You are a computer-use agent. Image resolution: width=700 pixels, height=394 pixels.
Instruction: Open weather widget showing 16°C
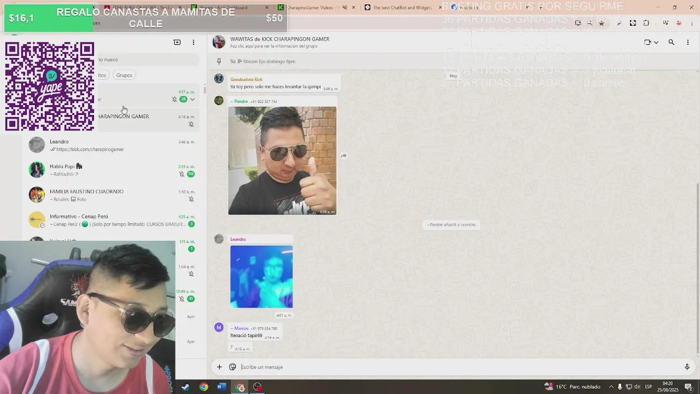coord(572,387)
